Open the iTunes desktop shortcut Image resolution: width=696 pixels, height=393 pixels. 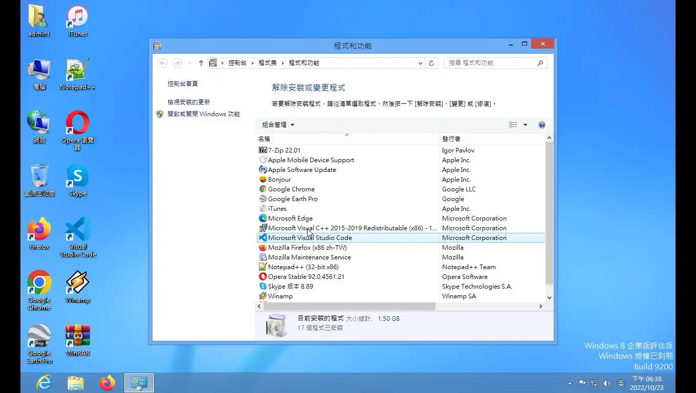(x=78, y=21)
